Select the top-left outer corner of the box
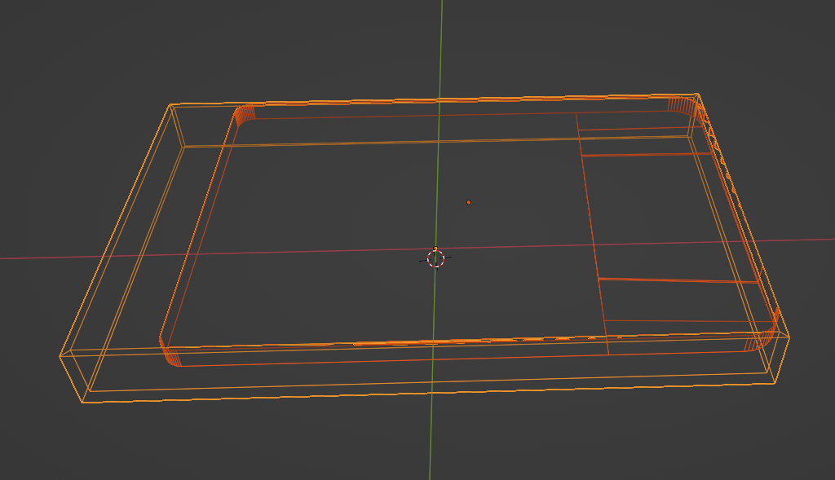 pyautogui.click(x=169, y=105)
